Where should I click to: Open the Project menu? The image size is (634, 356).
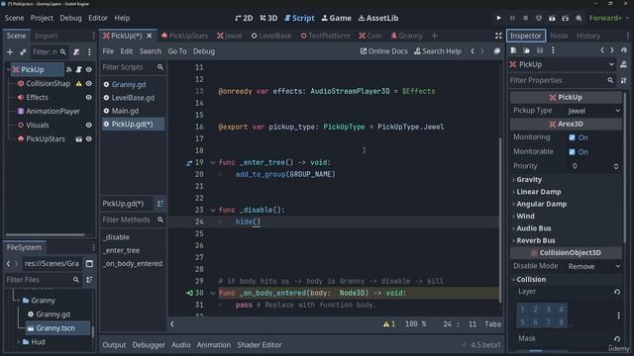(42, 18)
